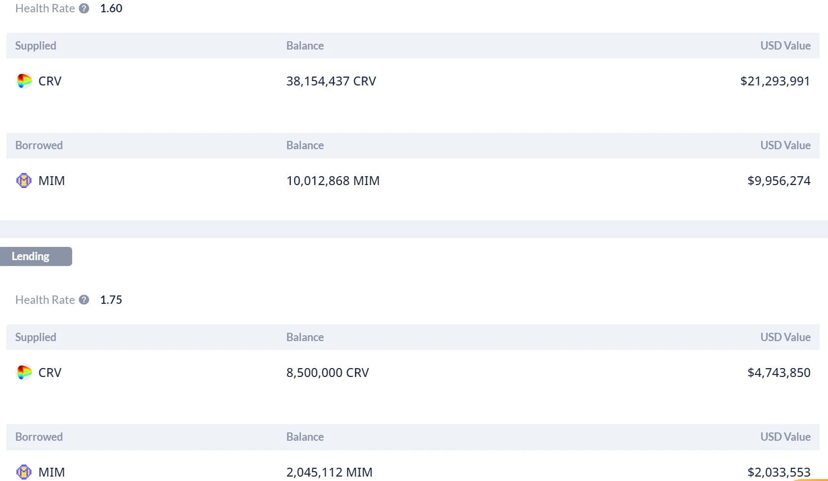
Task: Click help icon beside Health Rate 1.75
Action: pyautogui.click(x=84, y=300)
